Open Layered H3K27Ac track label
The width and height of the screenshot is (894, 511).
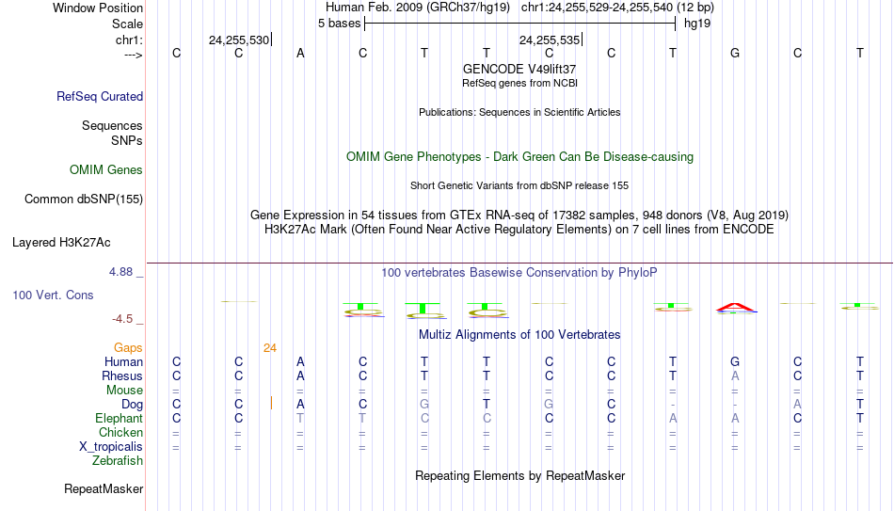point(61,243)
